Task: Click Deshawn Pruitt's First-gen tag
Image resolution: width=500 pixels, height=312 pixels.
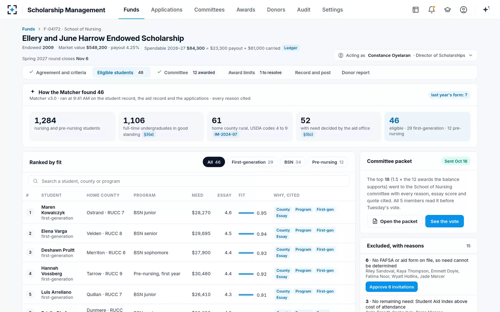Action: 325,249
